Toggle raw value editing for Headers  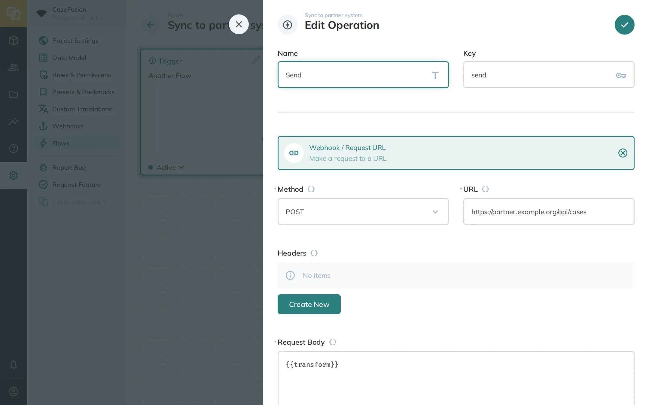[314, 253]
